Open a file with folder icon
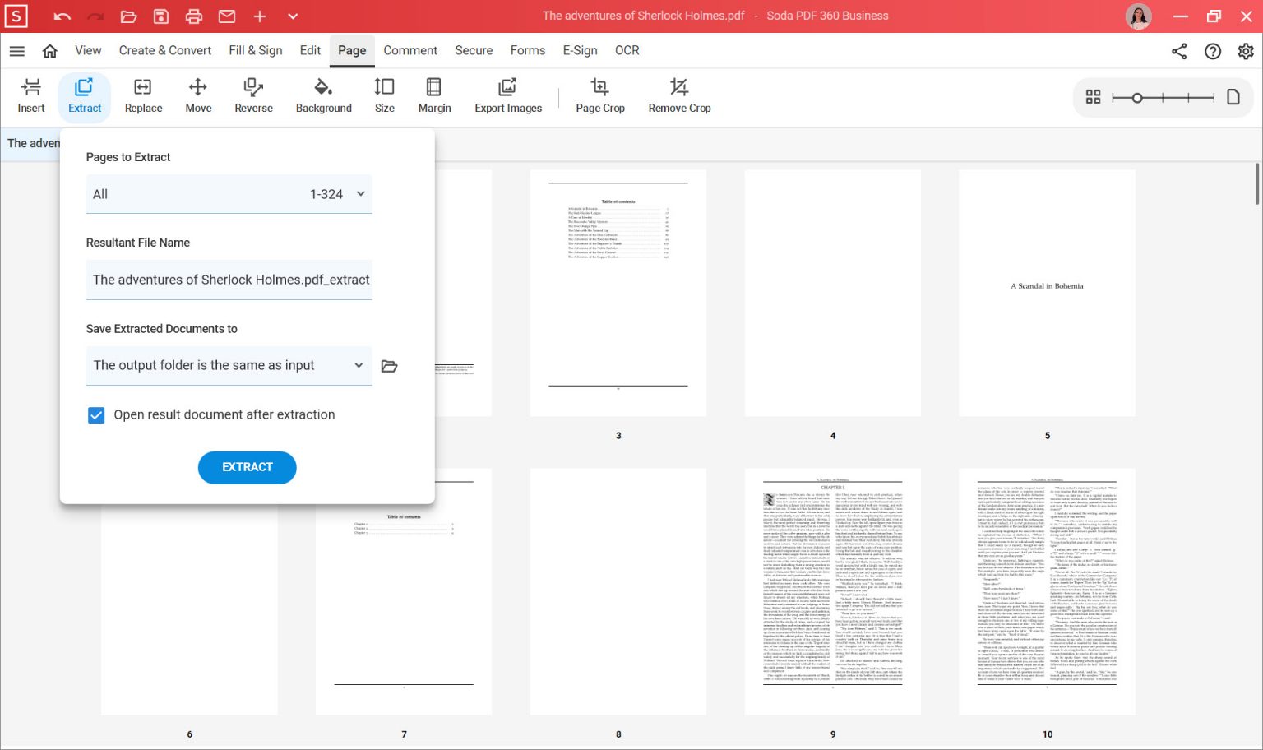The width and height of the screenshot is (1263, 750). pyautogui.click(x=128, y=16)
